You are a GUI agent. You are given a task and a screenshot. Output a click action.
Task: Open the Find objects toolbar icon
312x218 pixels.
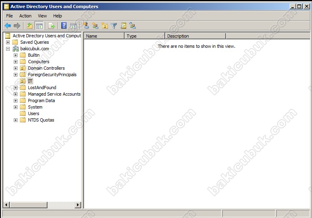click(x=123, y=26)
